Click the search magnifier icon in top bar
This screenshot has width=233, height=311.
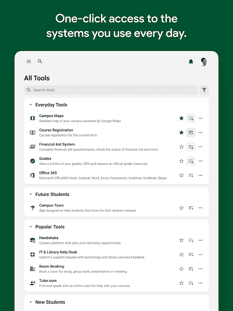[40, 61]
